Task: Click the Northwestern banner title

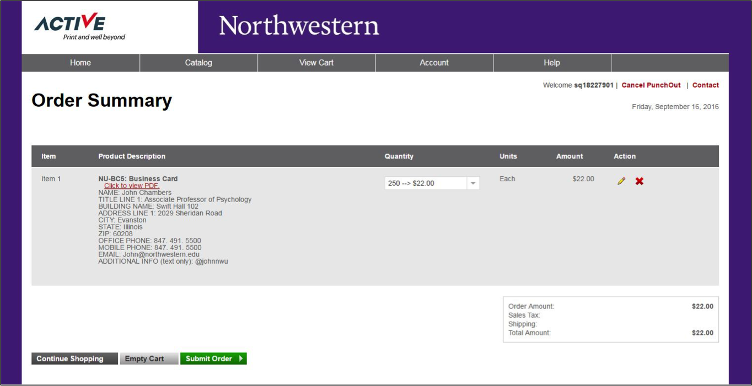Action: point(299,26)
